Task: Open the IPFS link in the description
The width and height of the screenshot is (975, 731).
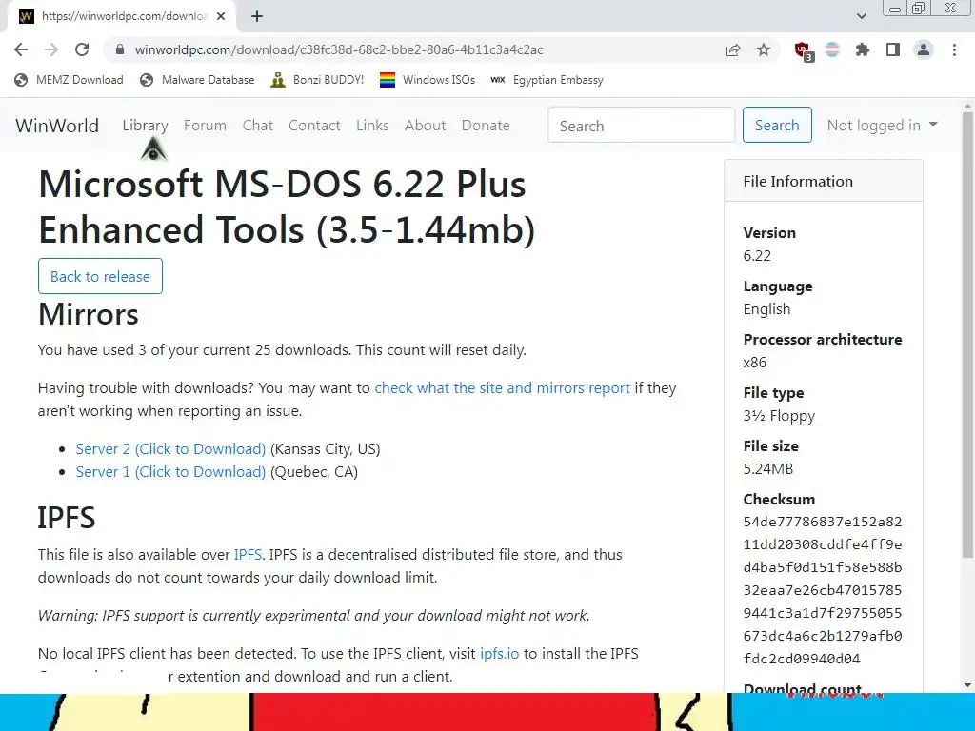Action: pos(248,555)
